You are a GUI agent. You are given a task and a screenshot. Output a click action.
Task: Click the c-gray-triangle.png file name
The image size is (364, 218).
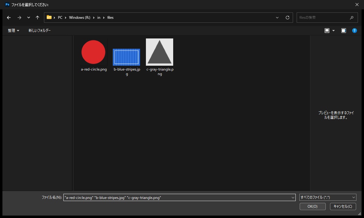pyautogui.click(x=160, y=72)
